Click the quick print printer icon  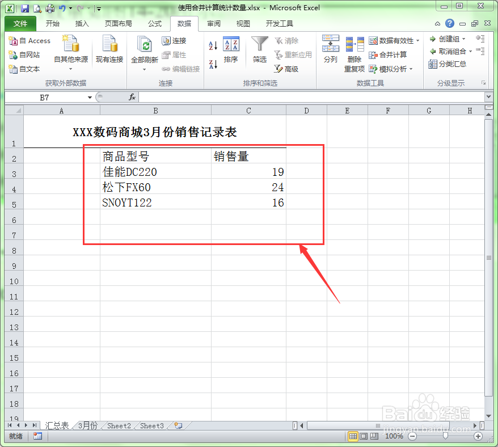[x=50, y=9]
